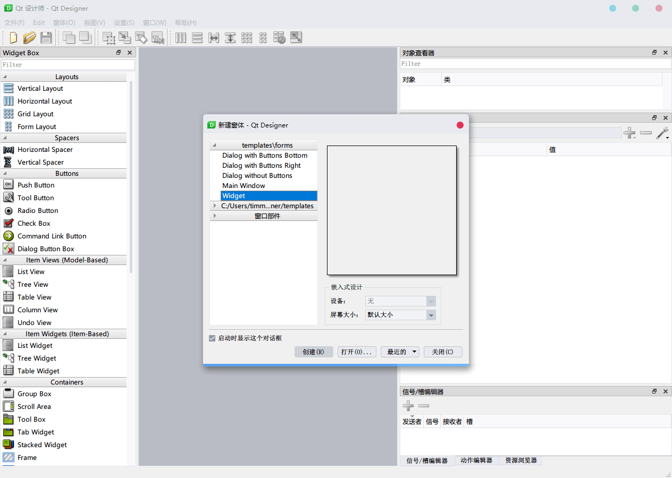Click the Lay Out in Grid icon
This screenshot has height=478, width=672.
pos(247,38)
